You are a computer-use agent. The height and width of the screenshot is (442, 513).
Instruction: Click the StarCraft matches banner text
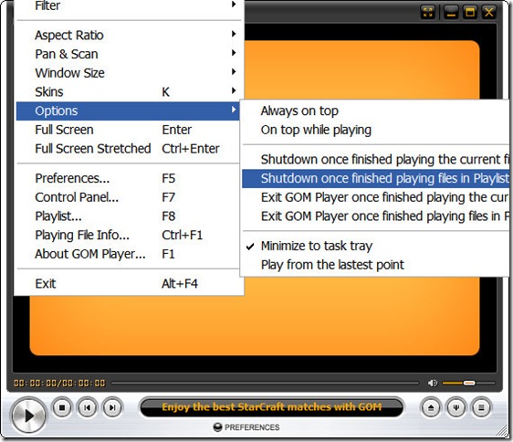[x=271, y=407]
